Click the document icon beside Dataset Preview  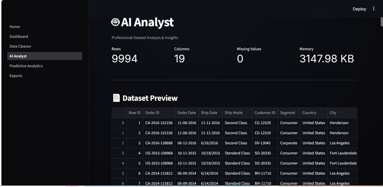point(116,98)
